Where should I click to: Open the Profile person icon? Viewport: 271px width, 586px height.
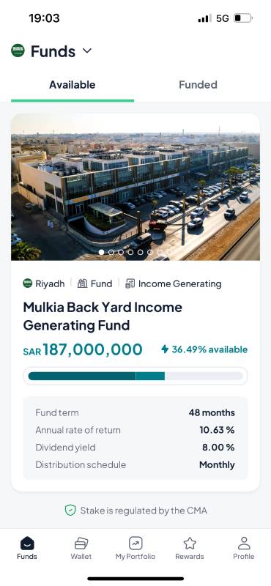pyautogui.click(x=244, y=543)
